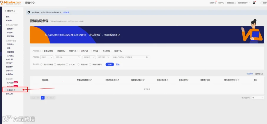This screenshot has height=124, width=267.
Task: Expand the 所在分组 dropdown
Action: click(68, 57)
